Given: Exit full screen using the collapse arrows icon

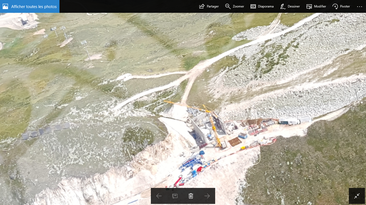Looking at the screenshot, I should click(357, 196).
